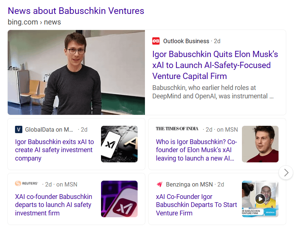Click the xAI phone logo thumbnail
Screen dimensions: 295x226
coord(119,144)
